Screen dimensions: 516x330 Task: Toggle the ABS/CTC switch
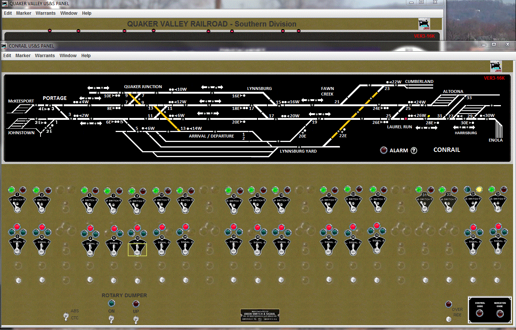pos(66,316)
